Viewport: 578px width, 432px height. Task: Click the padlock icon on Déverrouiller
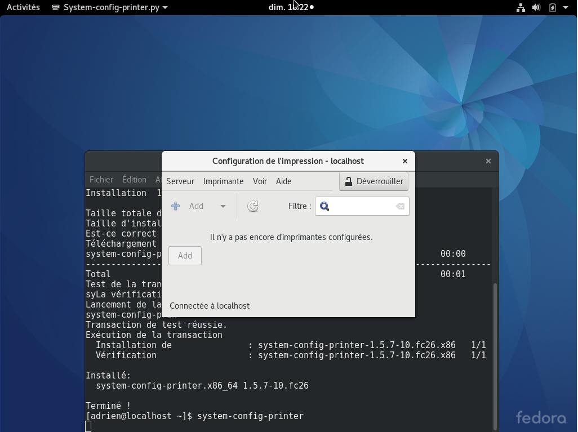[348, 181]
